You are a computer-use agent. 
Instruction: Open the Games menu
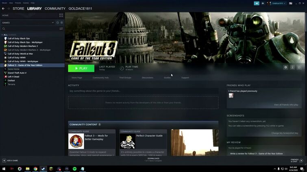[x=26, y=3]
